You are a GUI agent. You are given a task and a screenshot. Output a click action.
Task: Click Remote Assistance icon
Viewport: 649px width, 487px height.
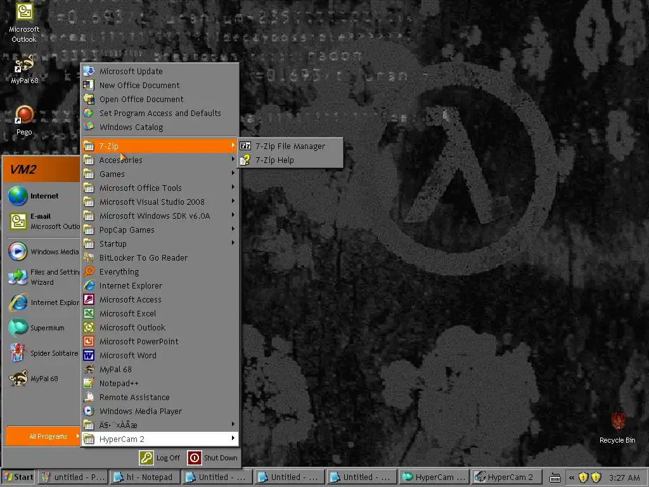coord(89,397)
